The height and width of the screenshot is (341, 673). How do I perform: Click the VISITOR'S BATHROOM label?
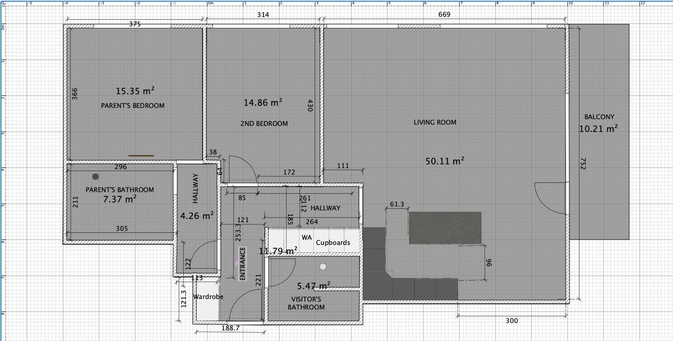306,303
